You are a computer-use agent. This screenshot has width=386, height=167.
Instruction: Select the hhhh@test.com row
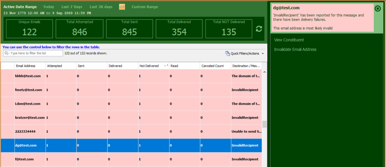coord(131,76)
